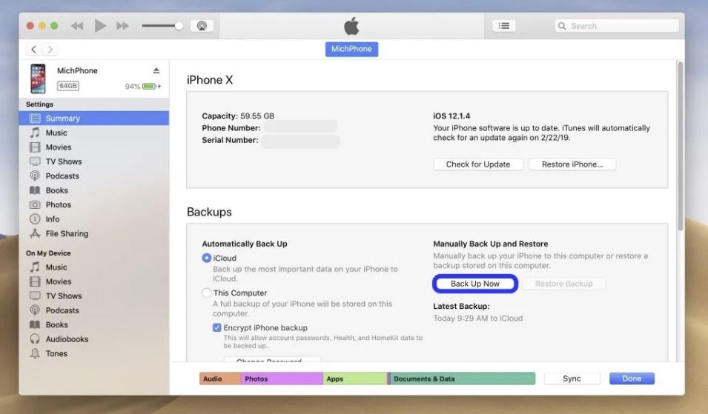Image resolution: width=708 pixels, height=414 pixels.
Task: Open the list view icon button
Action: click(504, 26)
